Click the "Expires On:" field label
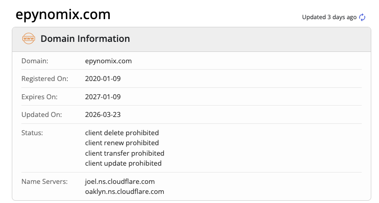Viewport: 379px width, 203px height. point(39,96)
